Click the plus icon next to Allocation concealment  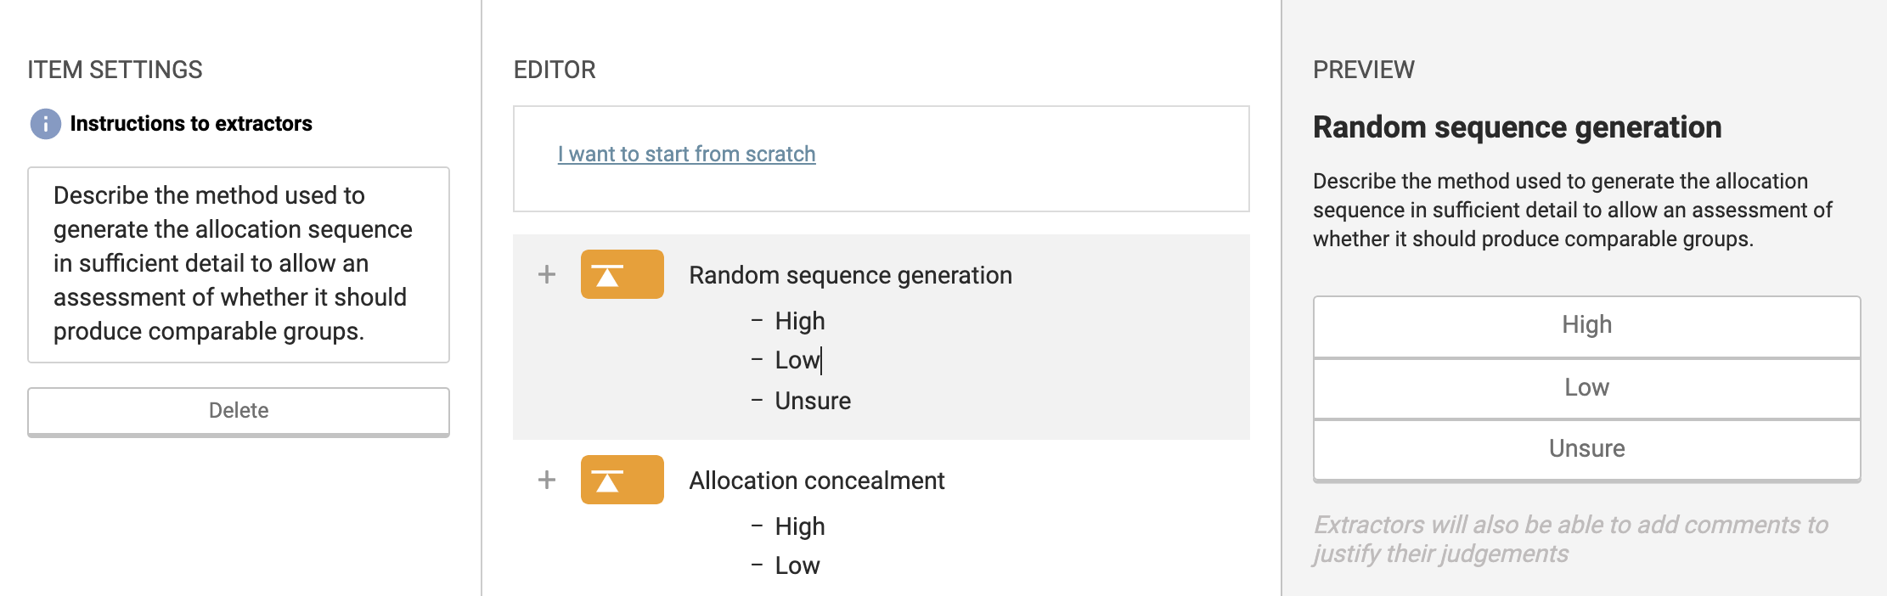coord(547,480)
